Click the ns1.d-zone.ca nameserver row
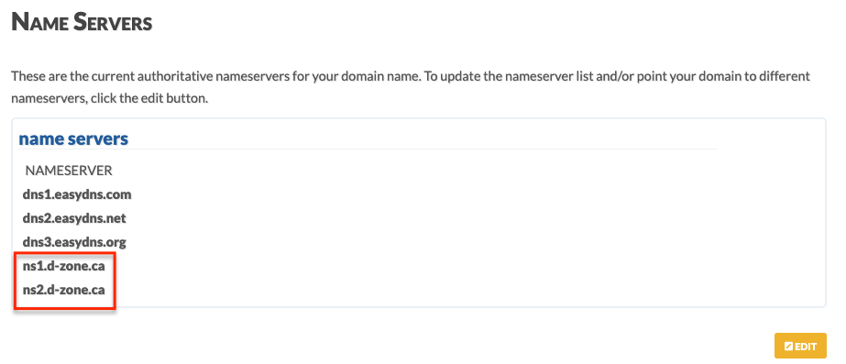Screen dimensions: 846x364 pos(63,266)
